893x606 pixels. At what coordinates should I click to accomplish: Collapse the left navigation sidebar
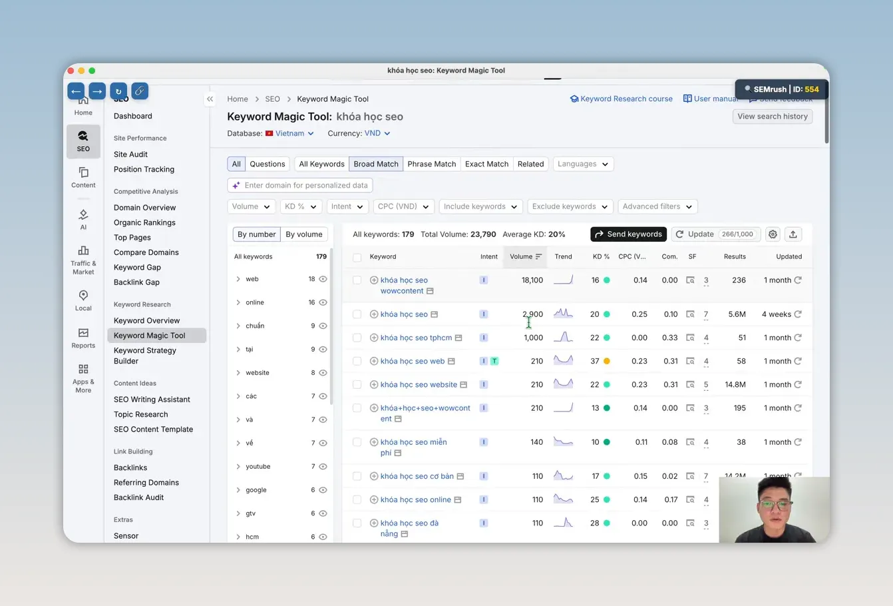click(210, 99)
